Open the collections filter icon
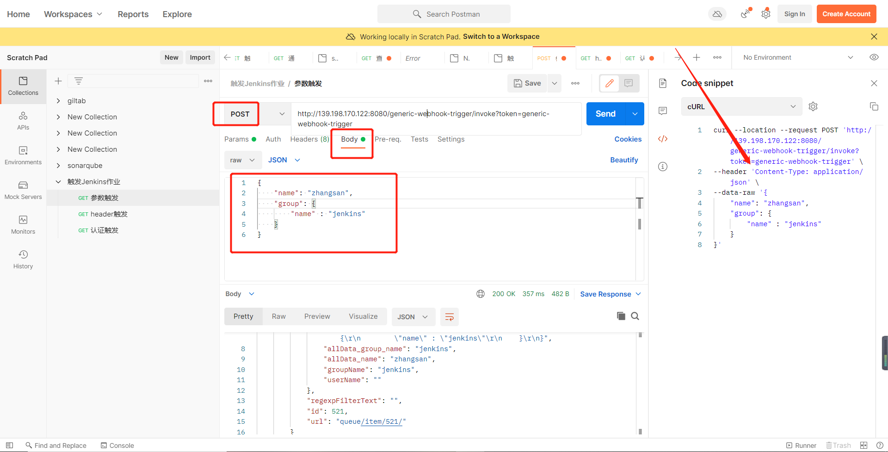Screen dimensions: 888x452 79,80
